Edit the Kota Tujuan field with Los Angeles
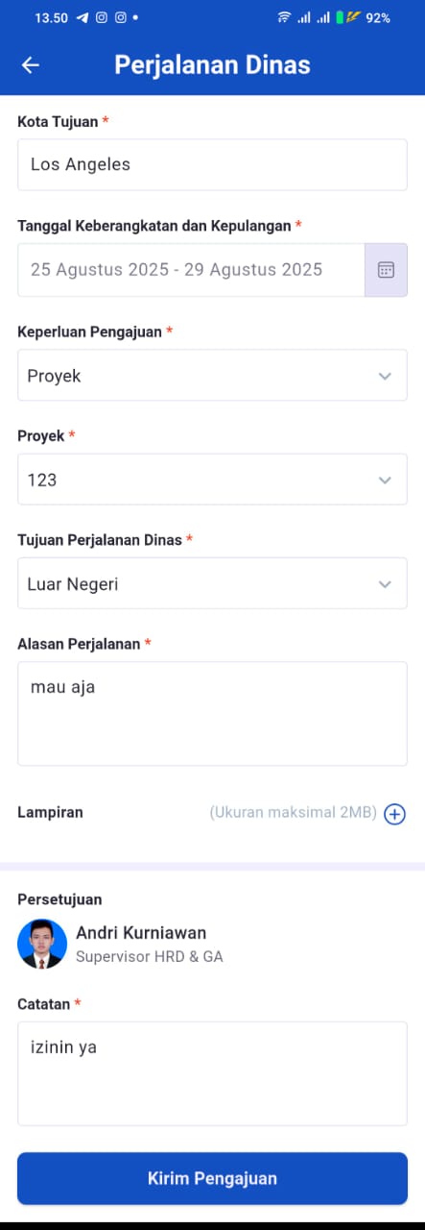This screenshot has height=1230, width=425. 212,164
